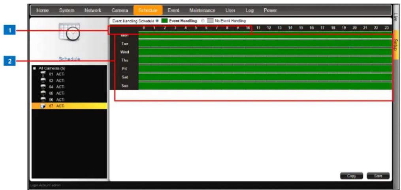This screenshot has width=401, height=190.
Task: Click the camera icon for 01 ACTi
Action: click(43, 74)
